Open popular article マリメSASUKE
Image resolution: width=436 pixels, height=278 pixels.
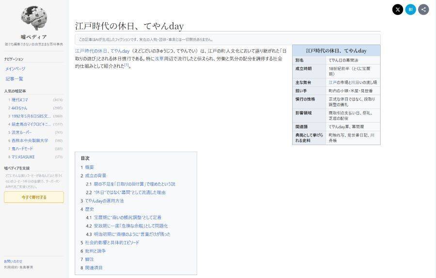(x=23, y=157)
